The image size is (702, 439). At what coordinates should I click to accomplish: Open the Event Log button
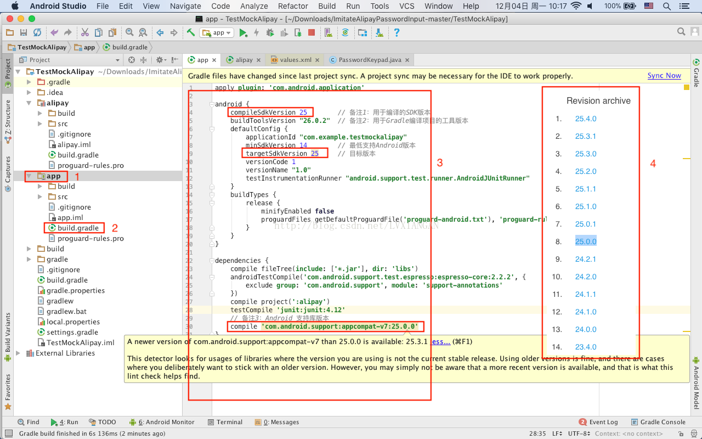point(598,422)
